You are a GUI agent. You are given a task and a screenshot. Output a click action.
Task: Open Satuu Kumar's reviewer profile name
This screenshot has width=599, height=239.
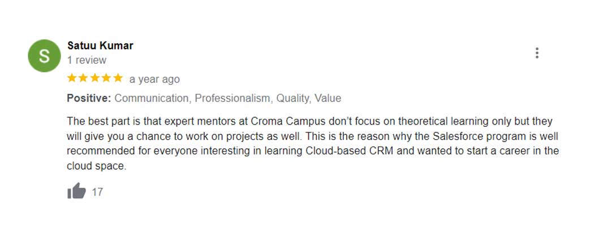100,46
